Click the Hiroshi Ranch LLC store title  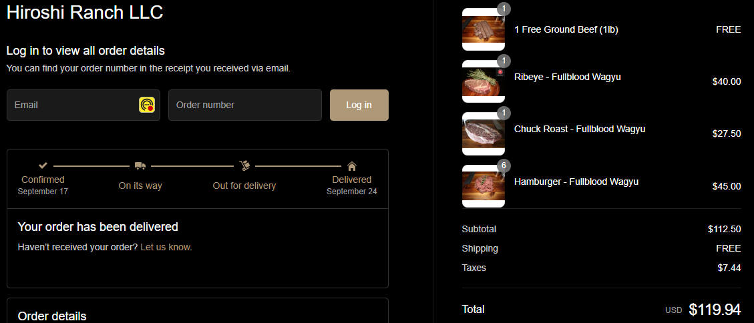pyautogui.click(x=85, y=13)
